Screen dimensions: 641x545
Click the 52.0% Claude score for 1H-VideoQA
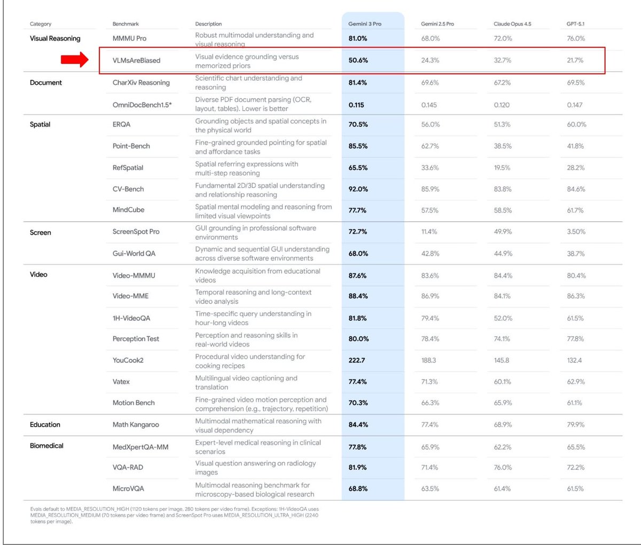tap(503, 318)
